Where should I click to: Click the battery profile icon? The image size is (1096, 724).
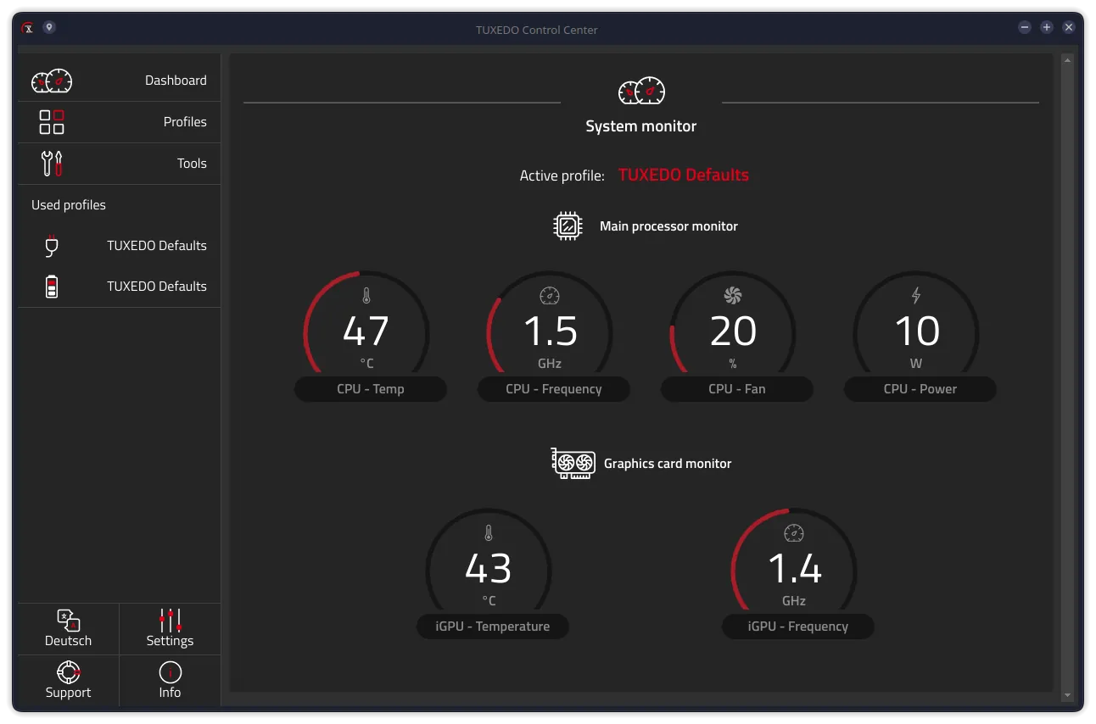(52, 287)
